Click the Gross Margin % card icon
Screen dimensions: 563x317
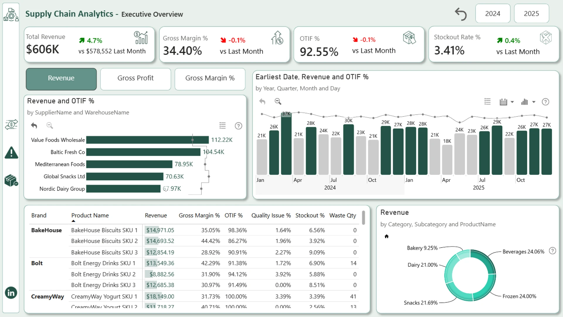[x=277, y=38]
